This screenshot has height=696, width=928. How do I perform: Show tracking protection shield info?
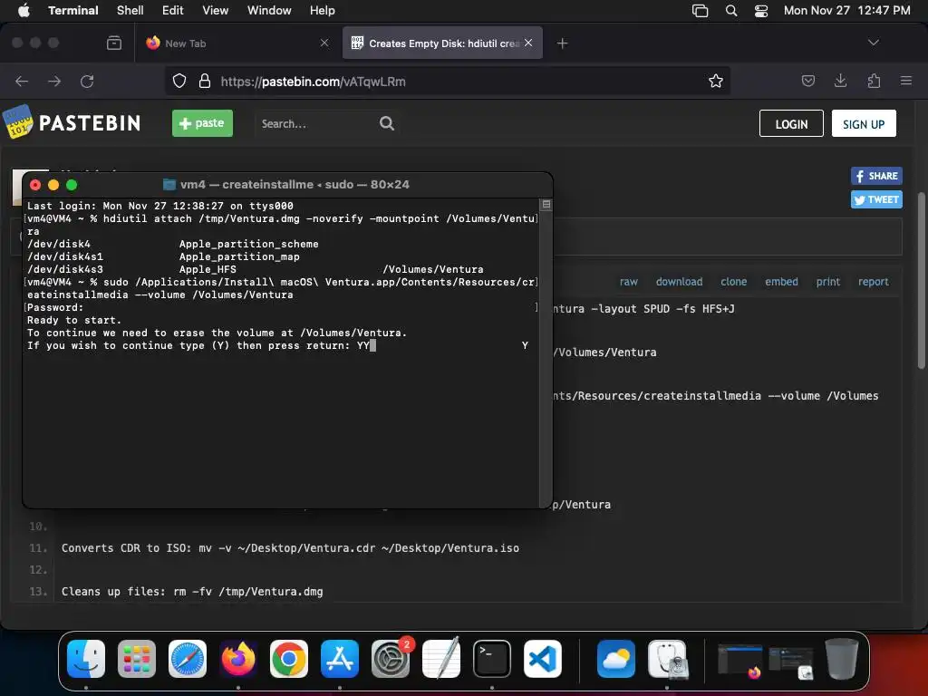click(x=179, y=81)
